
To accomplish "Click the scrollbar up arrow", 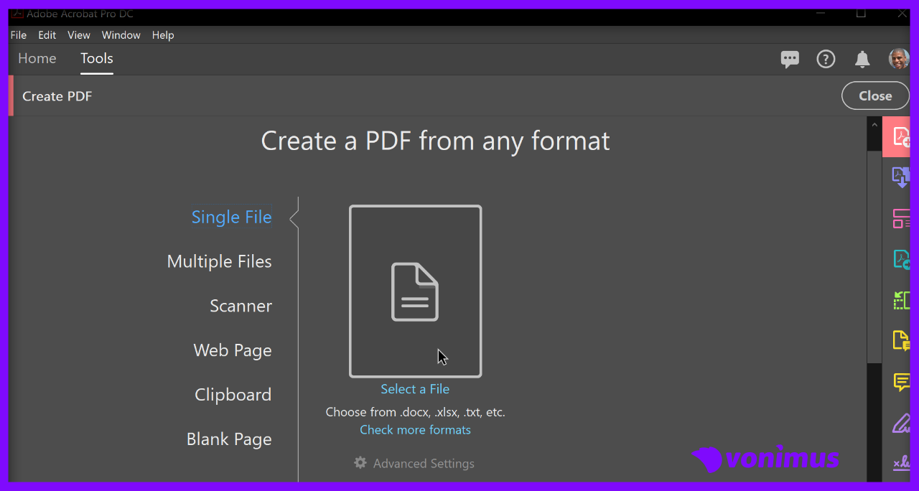I will 874,125.
